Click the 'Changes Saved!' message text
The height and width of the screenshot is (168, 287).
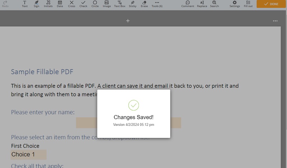[x=133, y=117]
